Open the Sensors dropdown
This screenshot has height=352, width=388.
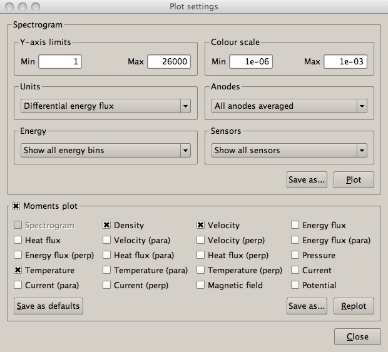pos(289,150)
